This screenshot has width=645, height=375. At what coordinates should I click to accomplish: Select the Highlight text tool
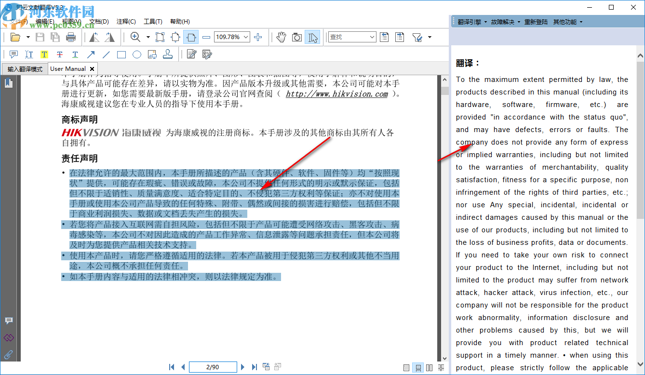(x=44, y=54)
